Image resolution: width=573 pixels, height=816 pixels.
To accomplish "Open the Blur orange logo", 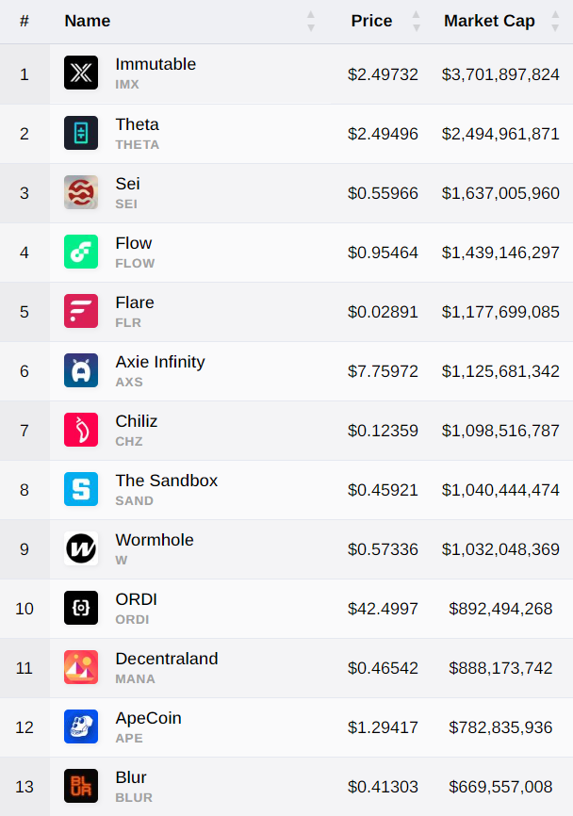I will [x=81, y=785].
